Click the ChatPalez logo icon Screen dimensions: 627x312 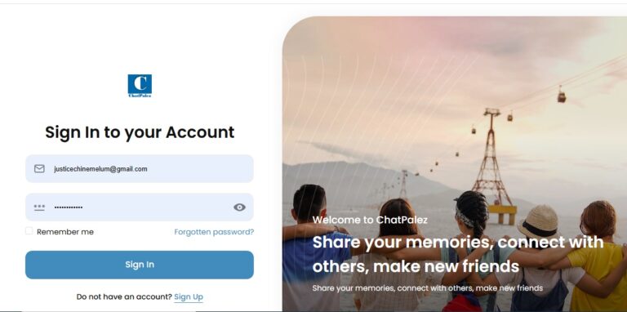(140, 86)
